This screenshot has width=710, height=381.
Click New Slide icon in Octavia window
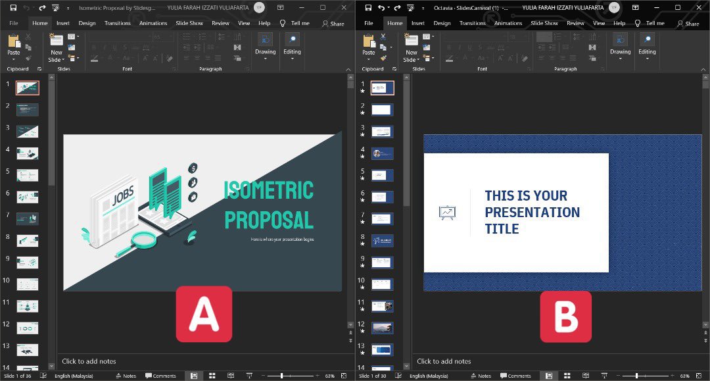pos(411,40)
